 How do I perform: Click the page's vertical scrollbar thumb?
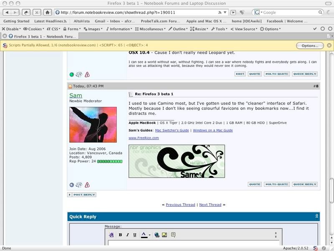point(331,190)
